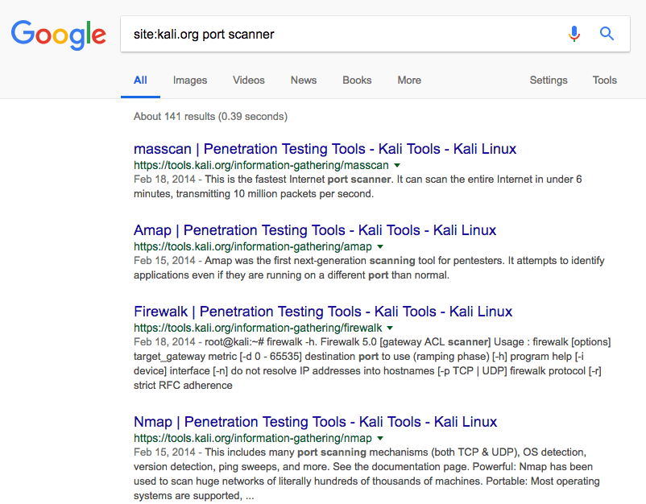This screenshot has height=504, width=646.
Task: Expand dropdown arrow beside amap URL
Action: pyautogui.click(x=379, y=246)
